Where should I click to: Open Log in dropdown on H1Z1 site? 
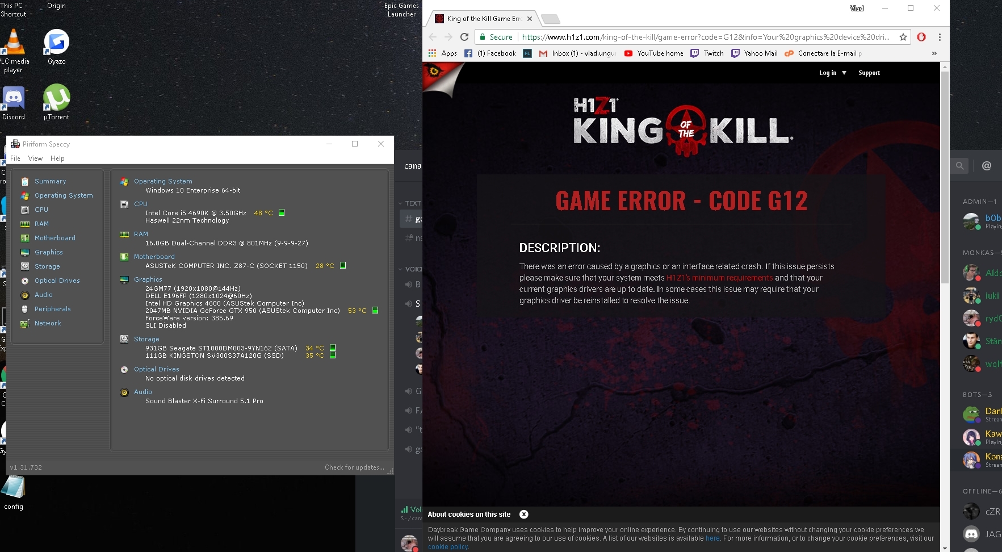(x=833, y=73)
